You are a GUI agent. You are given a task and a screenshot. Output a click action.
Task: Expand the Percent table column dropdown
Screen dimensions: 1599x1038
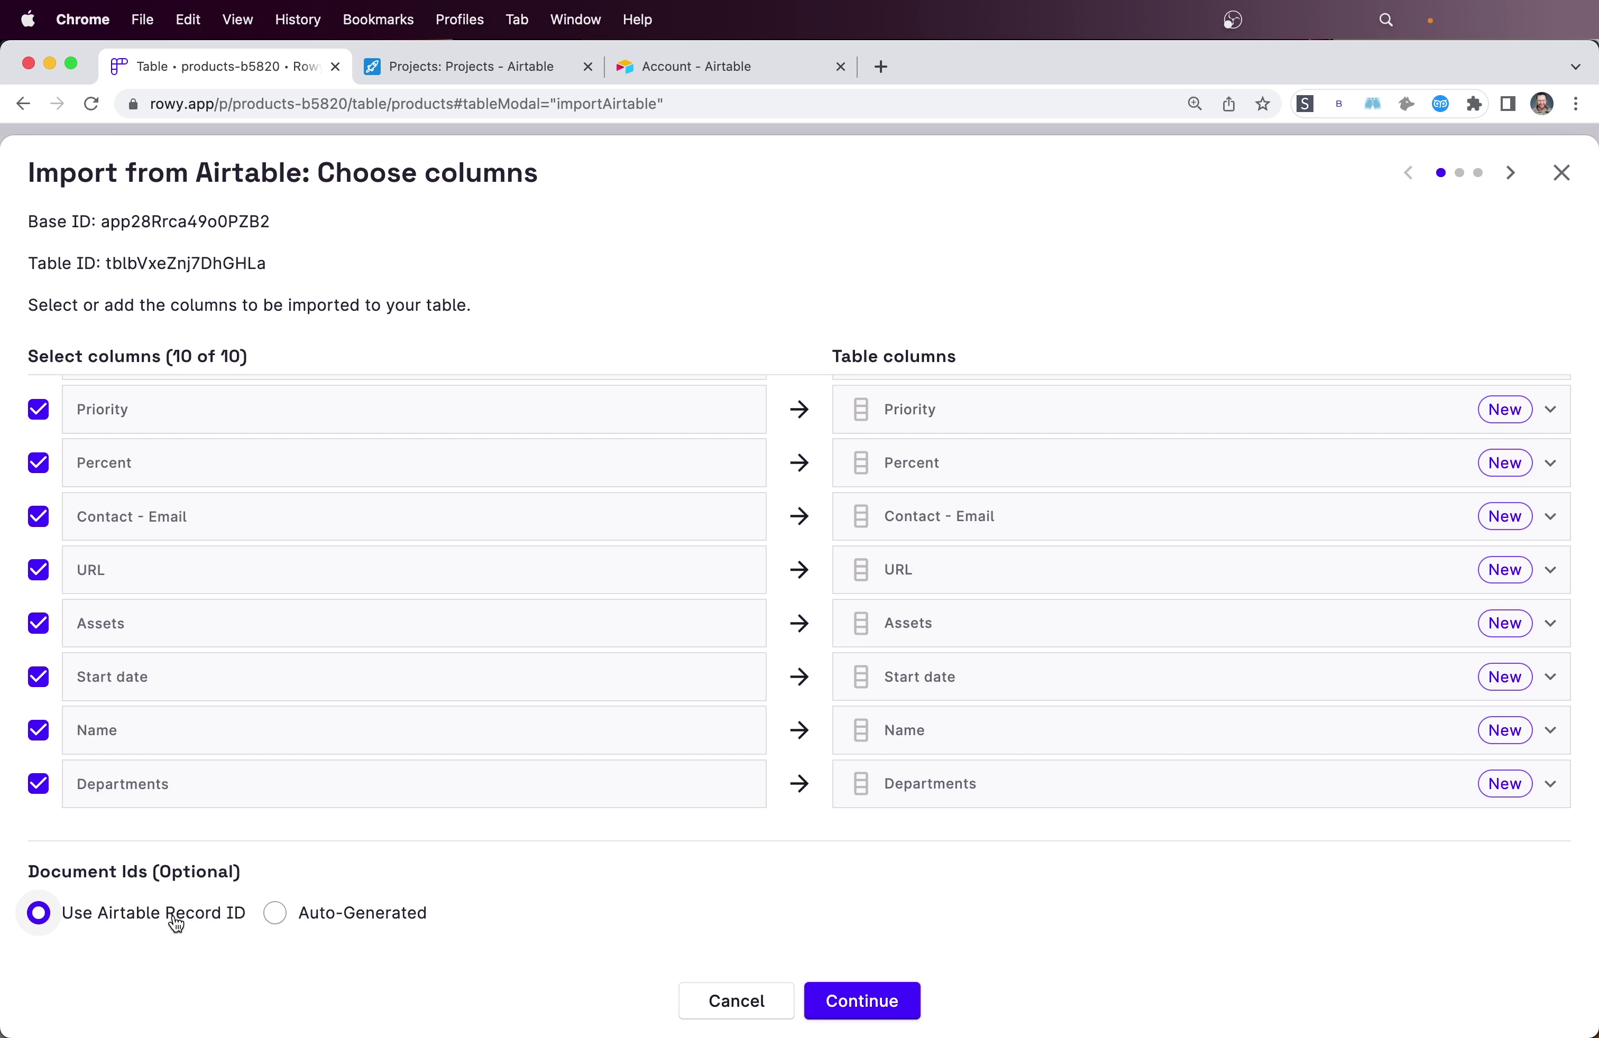(x=1551, y=462)
